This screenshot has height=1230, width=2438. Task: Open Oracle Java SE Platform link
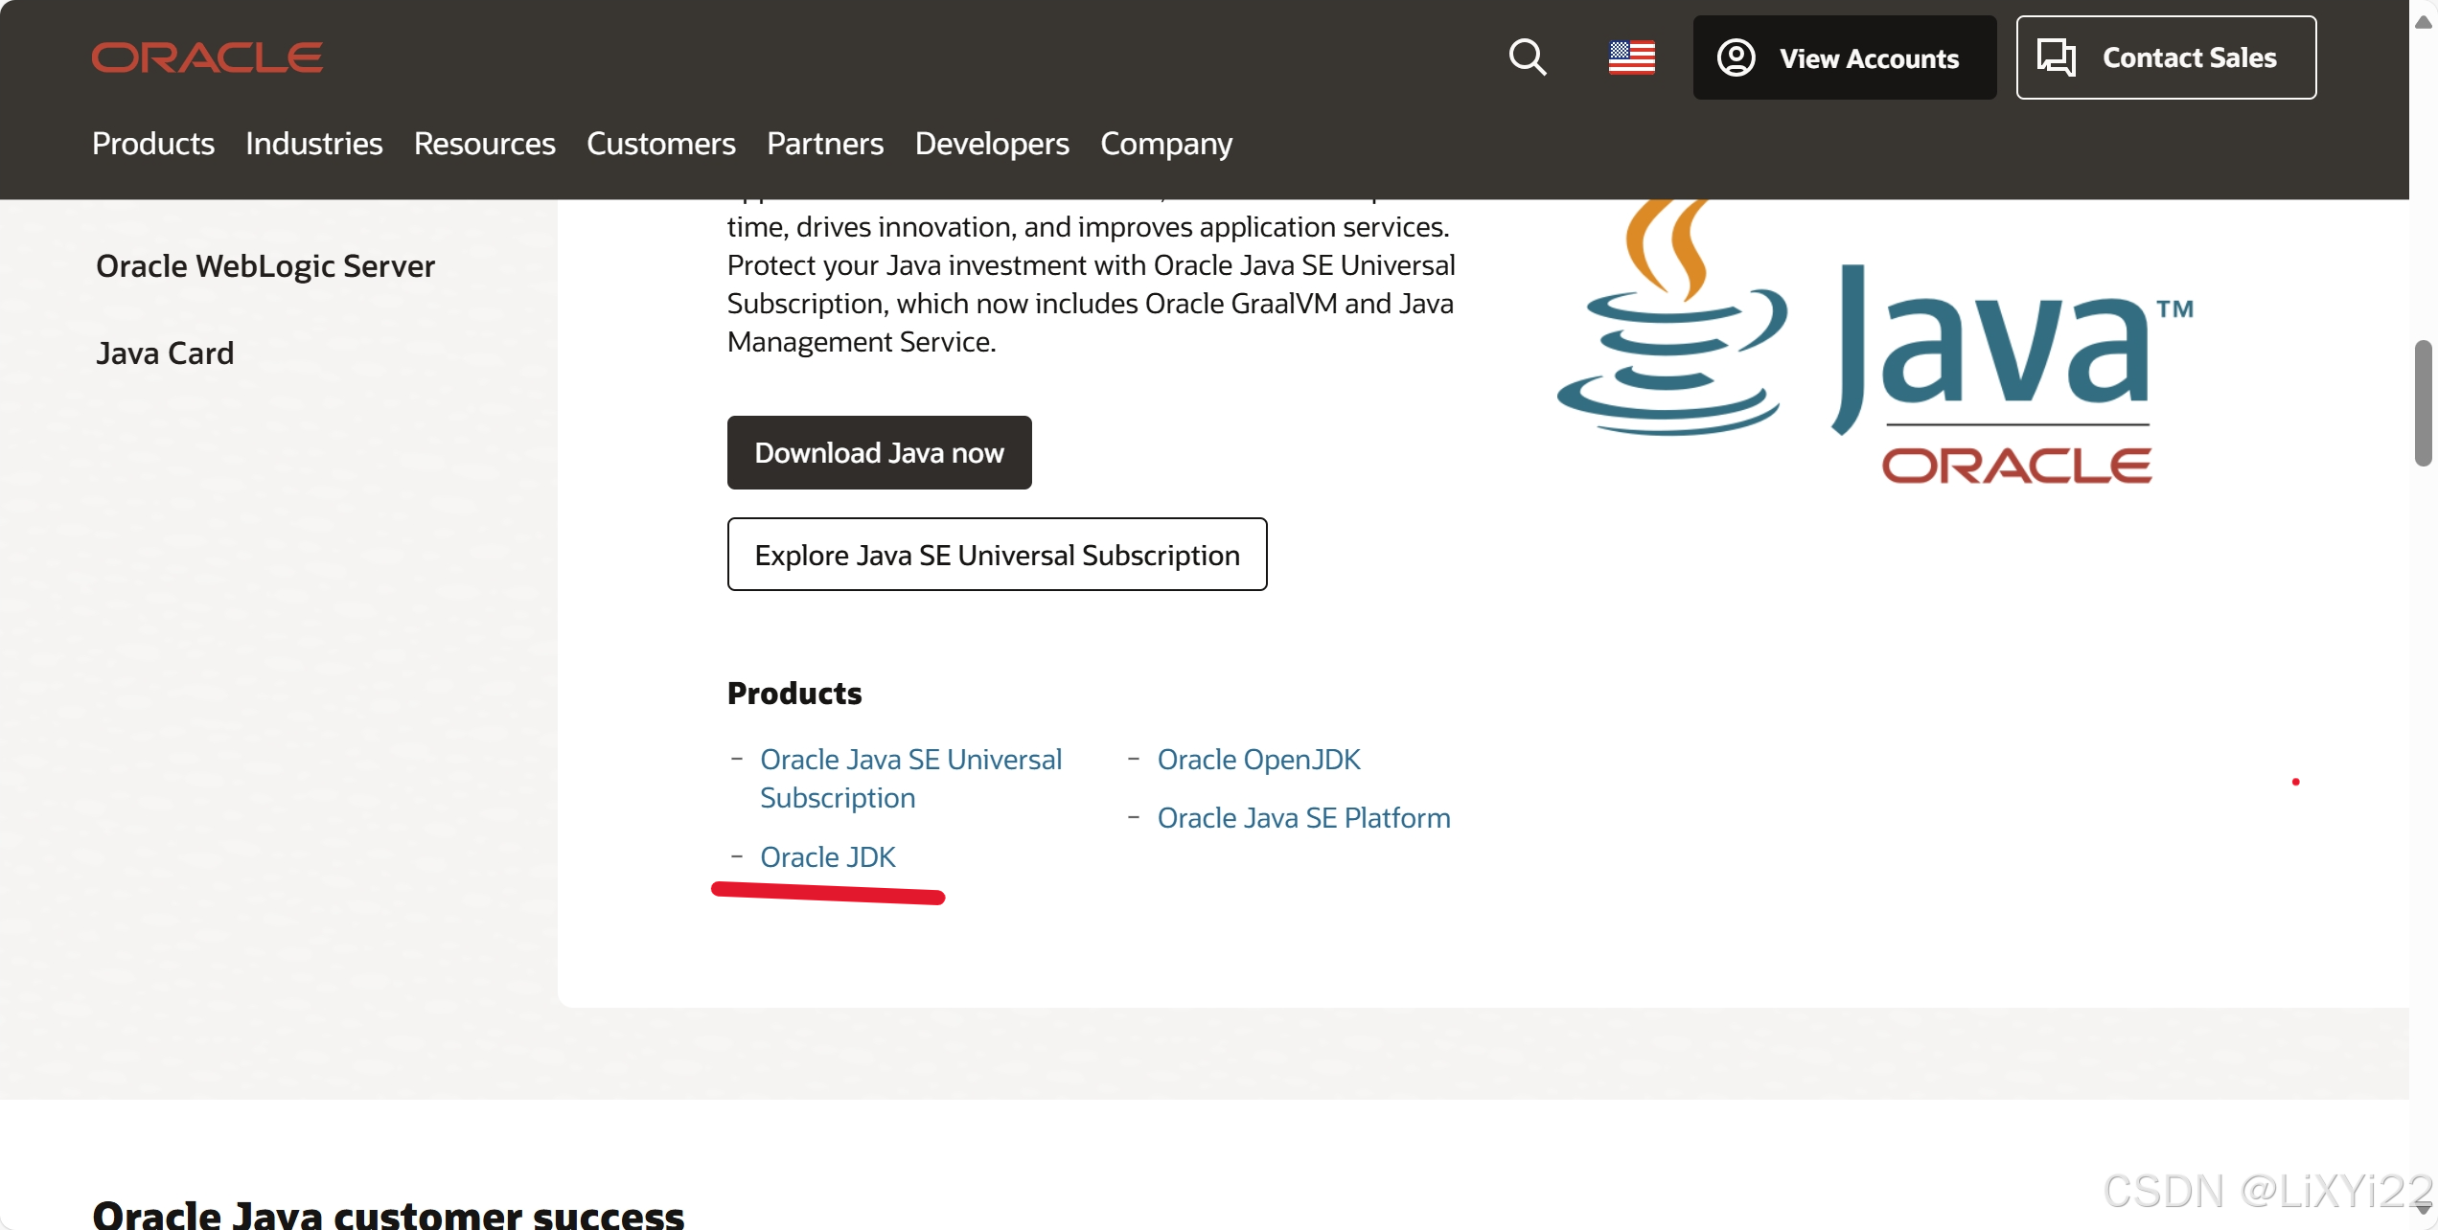(x=1303, y=817)
